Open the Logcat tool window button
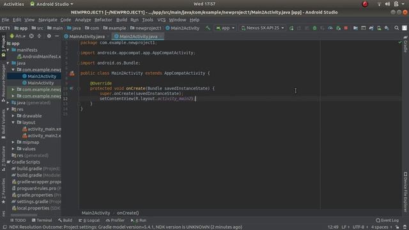This screenshot has height=230, width=409. tap(89, 220)
